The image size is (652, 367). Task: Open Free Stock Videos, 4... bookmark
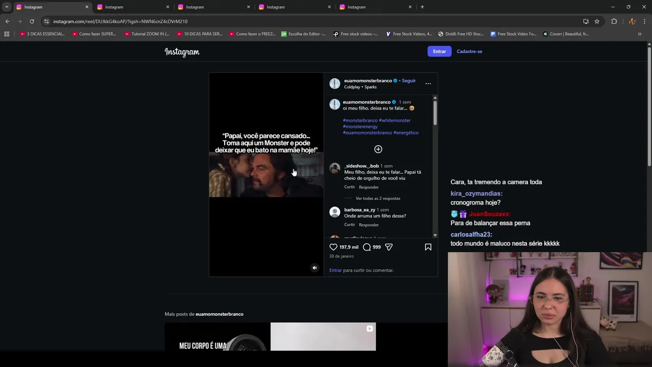tap(409, 34)
